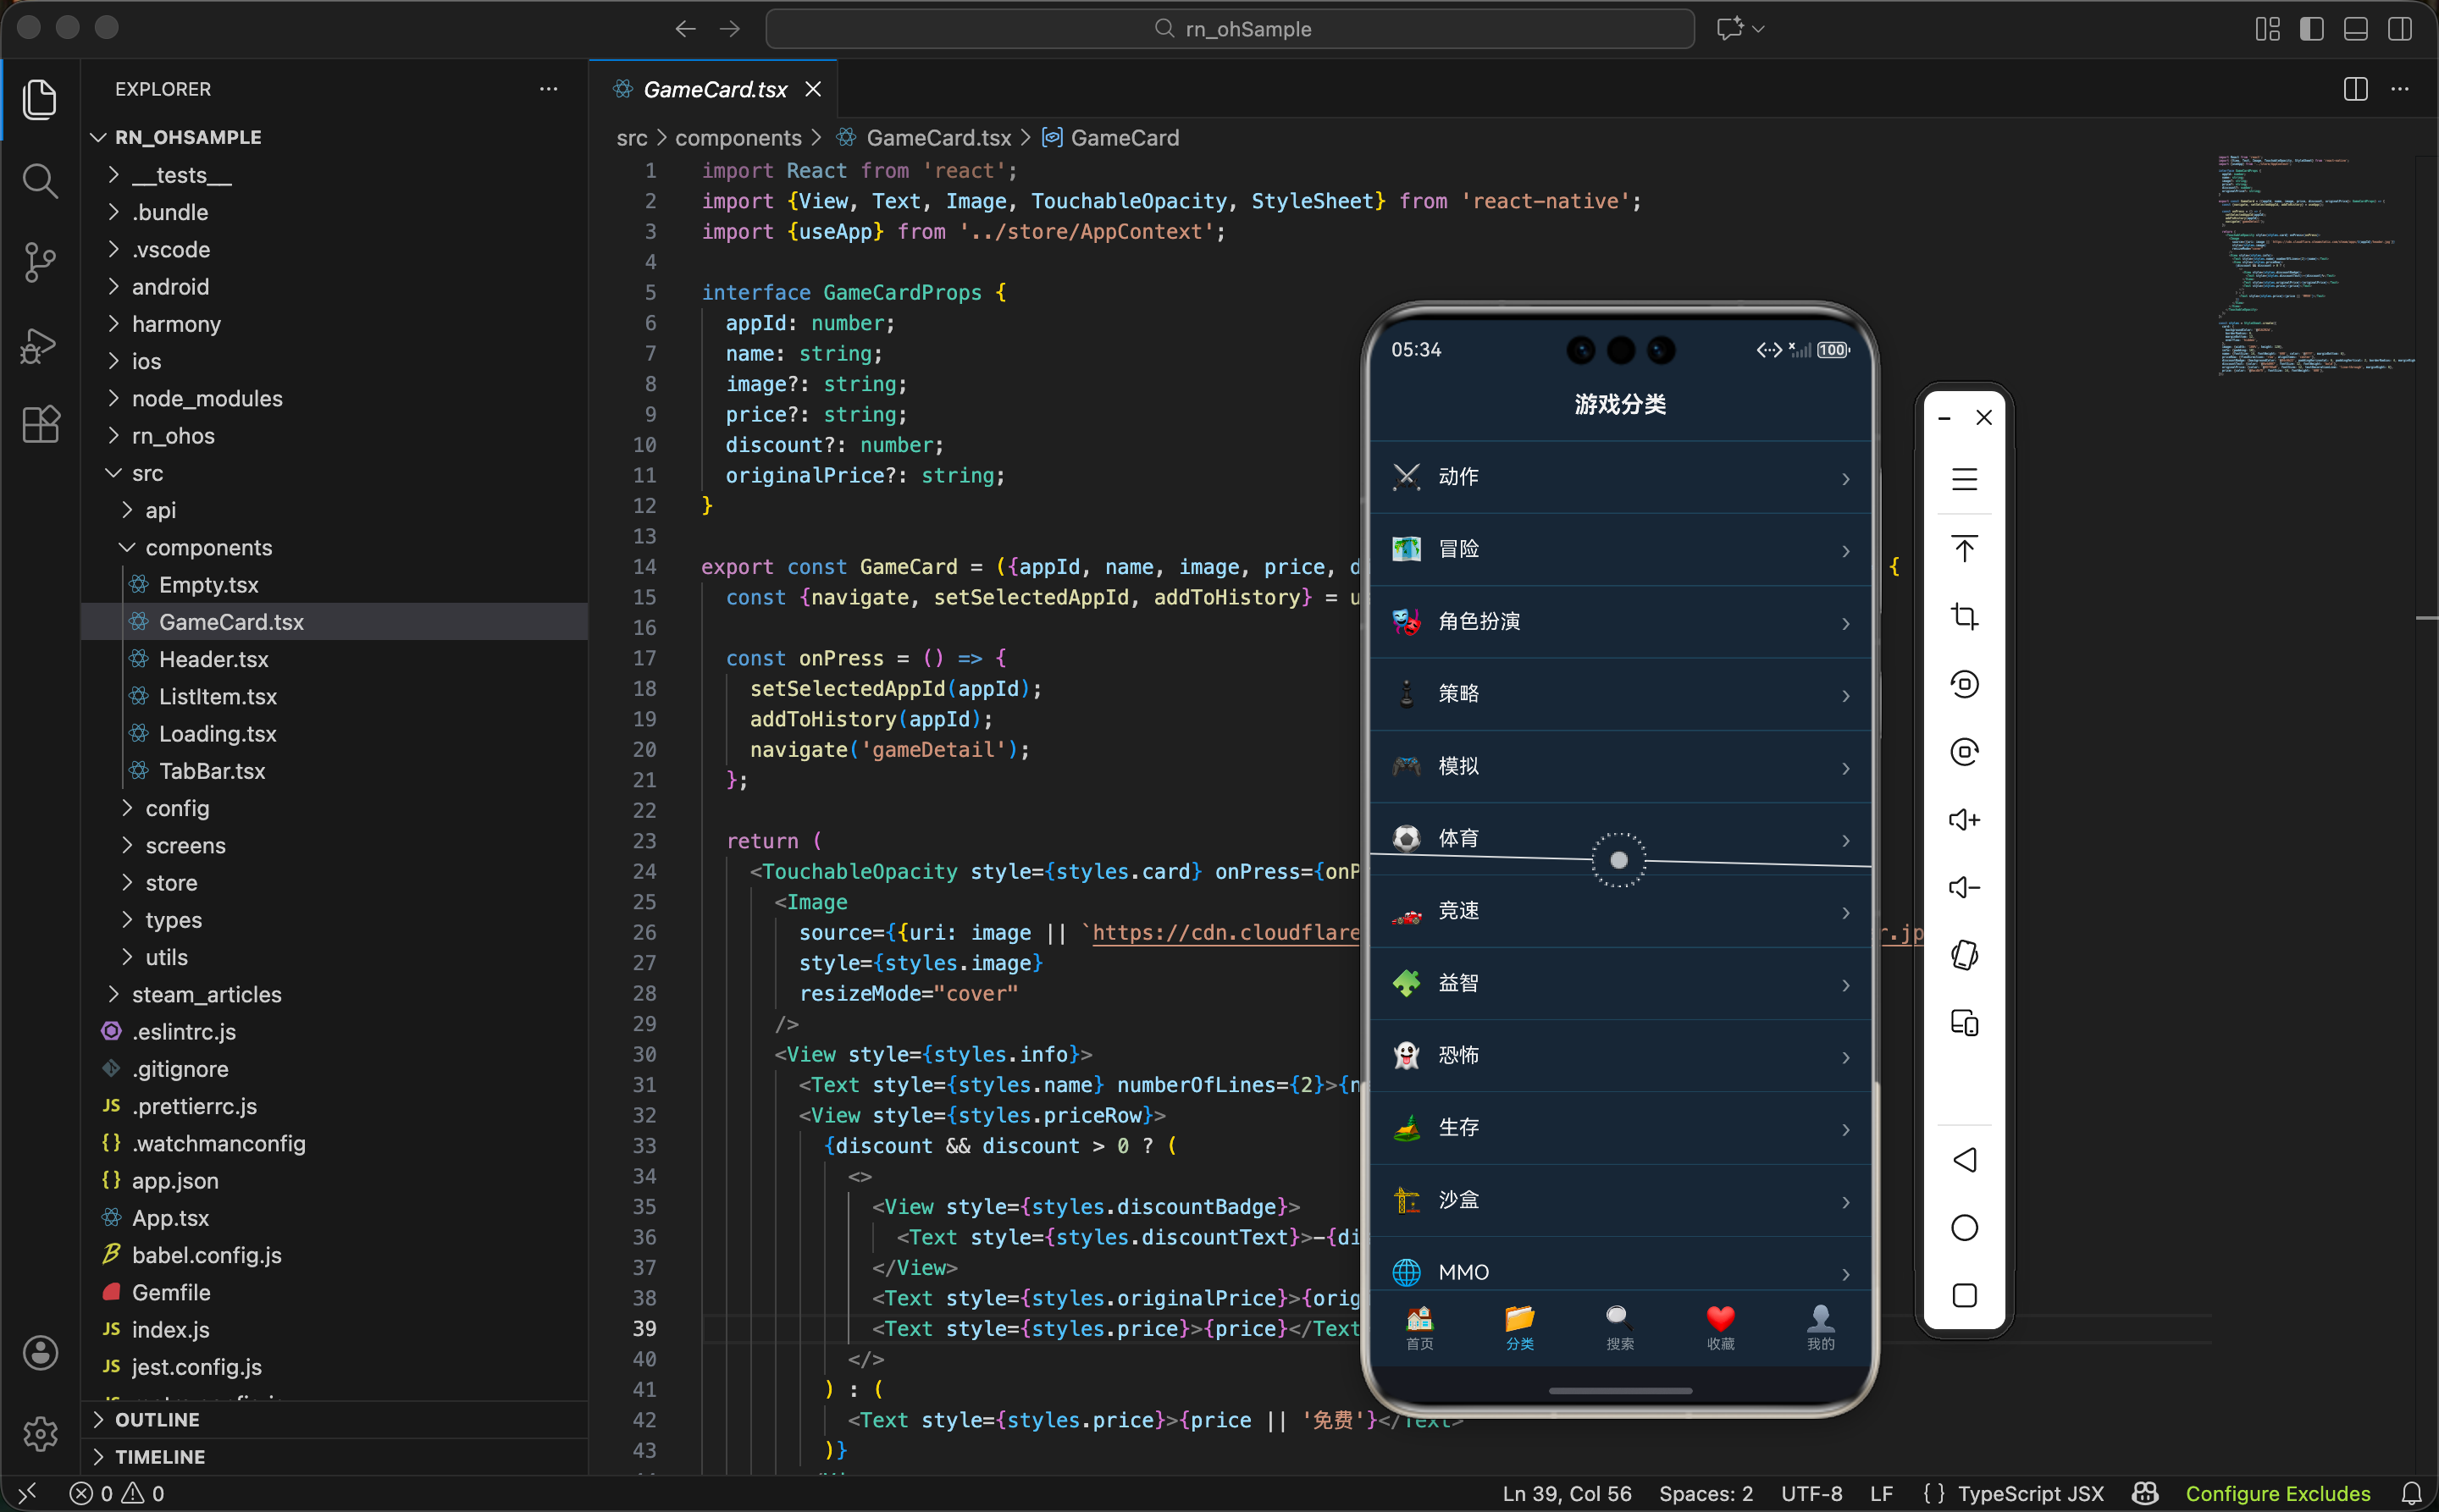Split the editor to the right
Viewport: 2439px width, 1512px height.
[2355, 89]
